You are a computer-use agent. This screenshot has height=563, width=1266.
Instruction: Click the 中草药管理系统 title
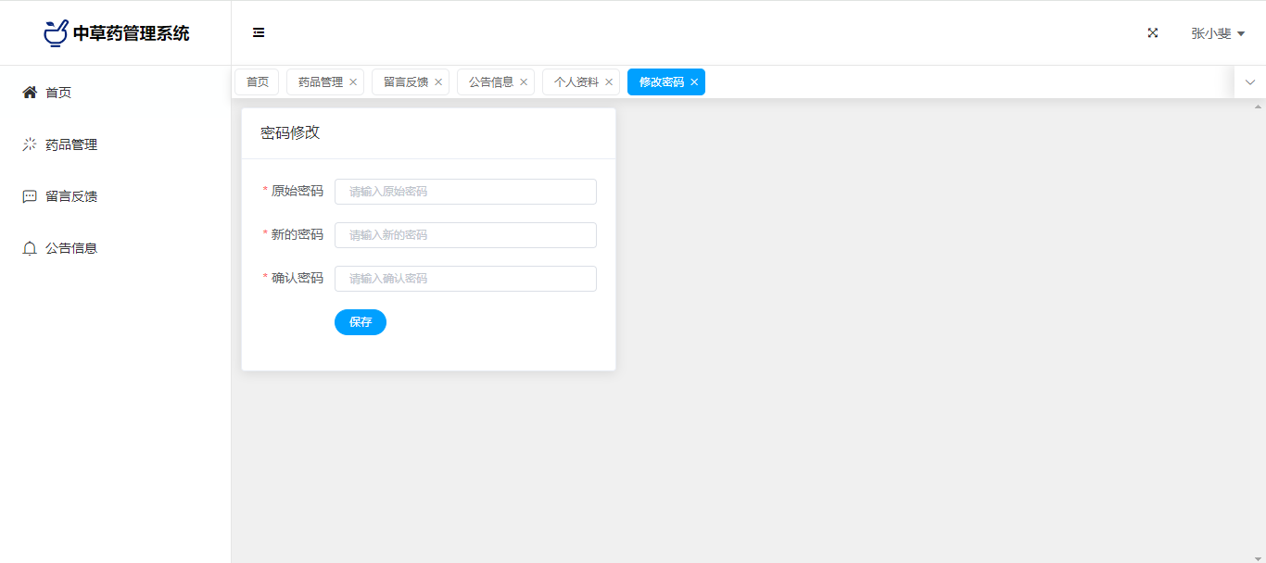[x=131, y=33]
